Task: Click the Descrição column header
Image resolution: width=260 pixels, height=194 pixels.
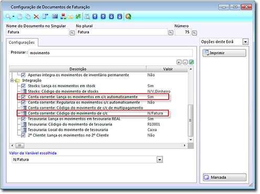Action: click(x=78, y=69)
